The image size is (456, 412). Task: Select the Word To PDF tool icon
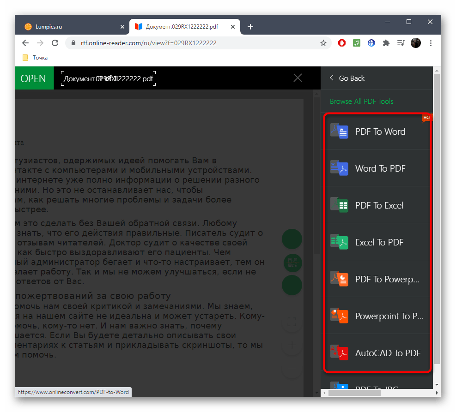point(339,168)
